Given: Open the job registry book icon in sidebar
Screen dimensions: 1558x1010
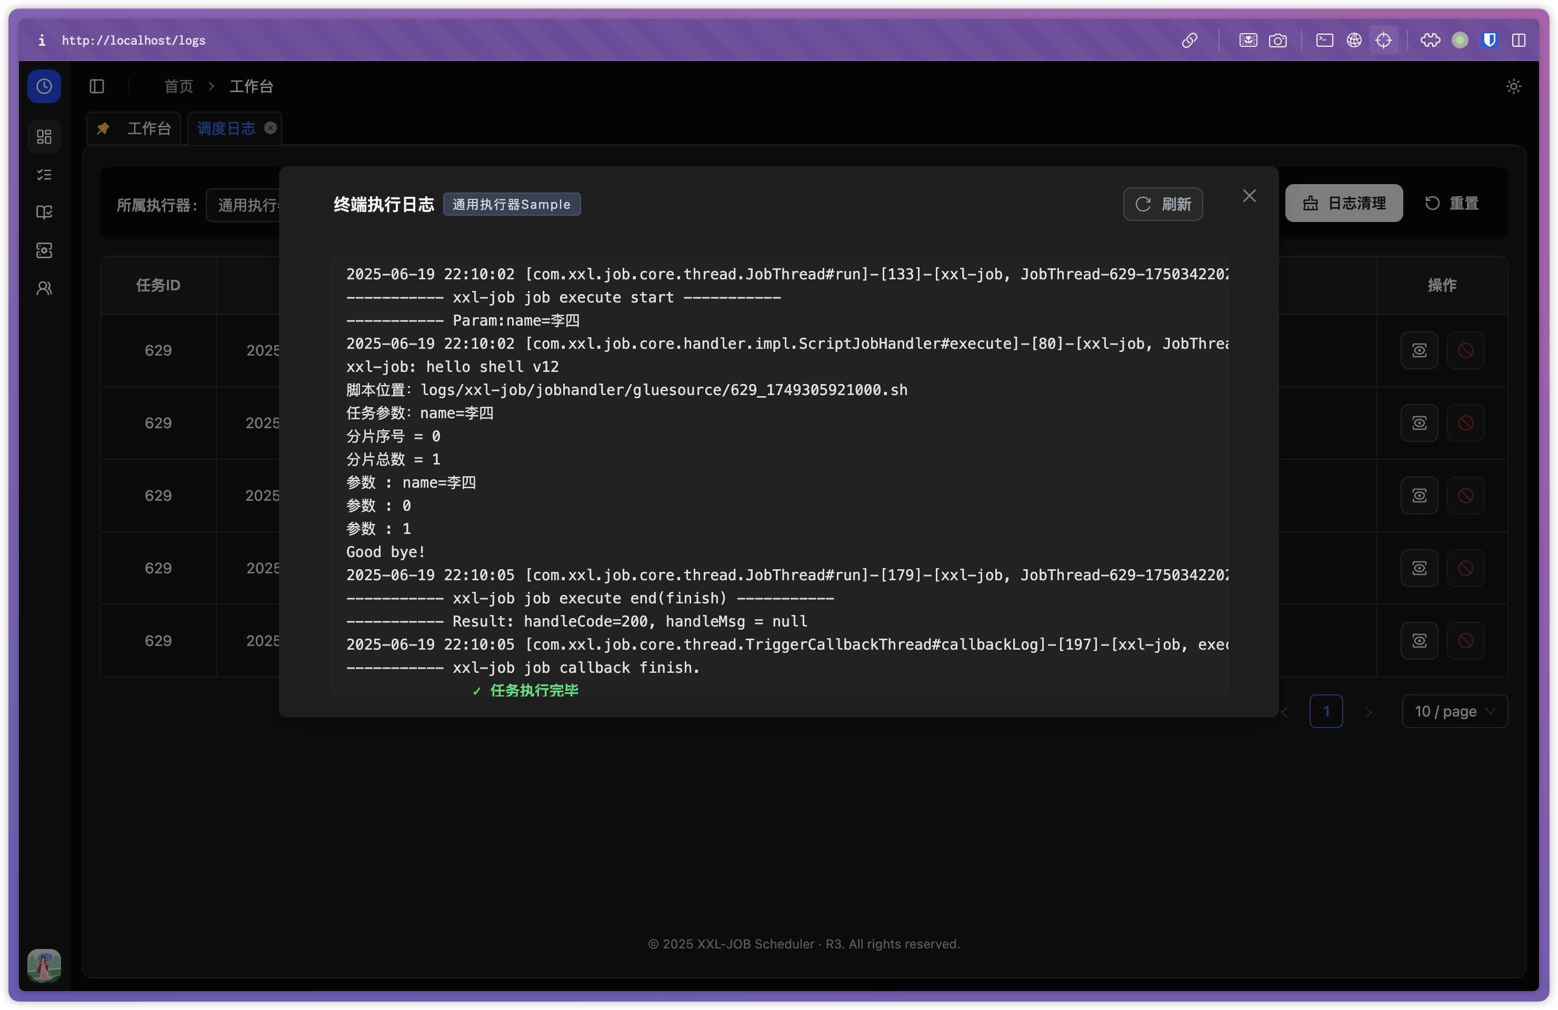Looking at the screenshot, I should click(x=44, y=212).
